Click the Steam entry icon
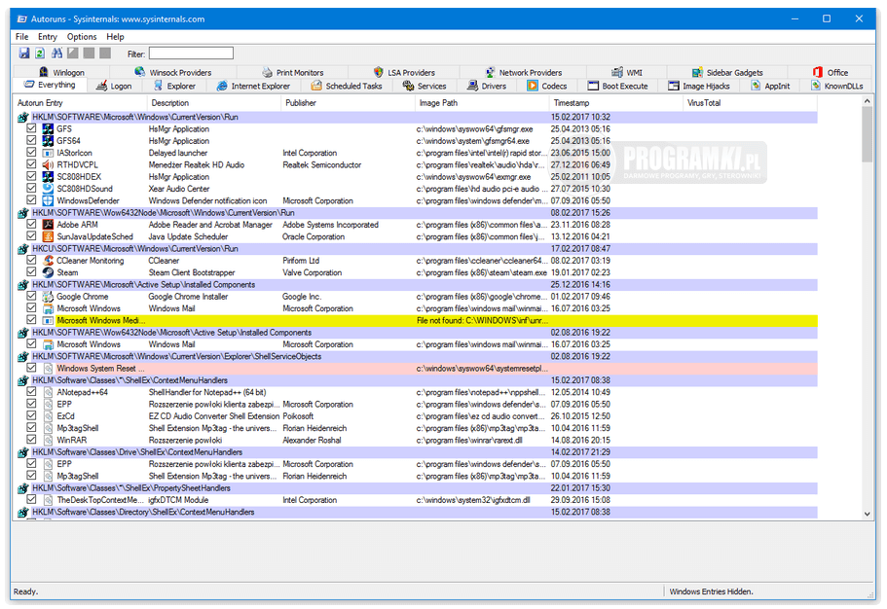The image size is (887, 609). [x=48, y=272]
